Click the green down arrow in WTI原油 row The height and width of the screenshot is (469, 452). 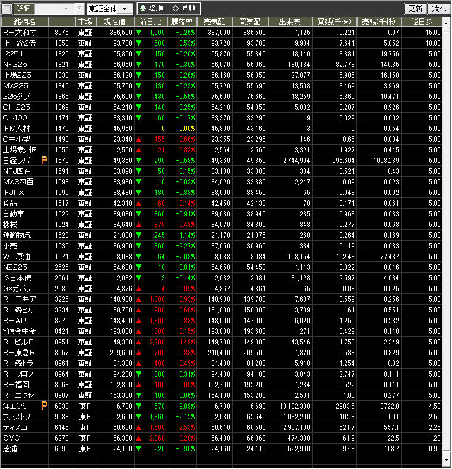coord(139,257)
